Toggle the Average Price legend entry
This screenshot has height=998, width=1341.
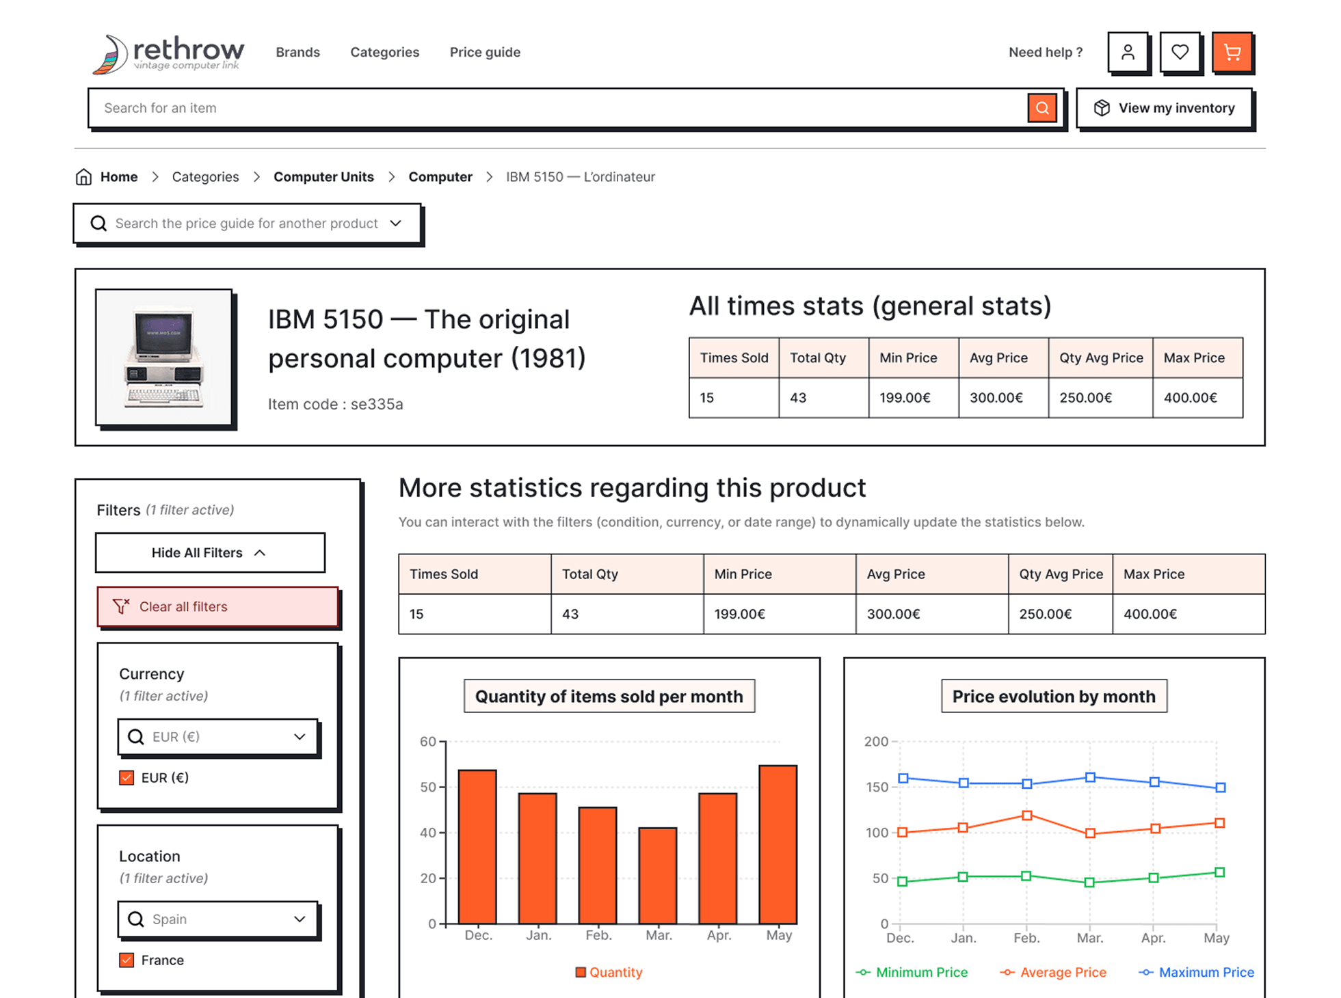tap(1053, 972)
